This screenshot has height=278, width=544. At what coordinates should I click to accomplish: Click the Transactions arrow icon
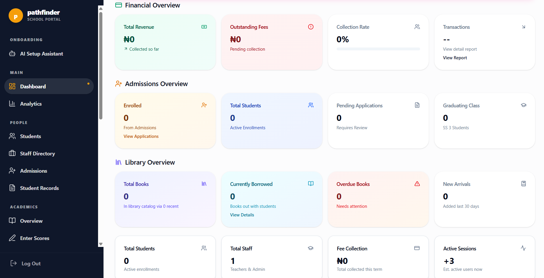523,27
